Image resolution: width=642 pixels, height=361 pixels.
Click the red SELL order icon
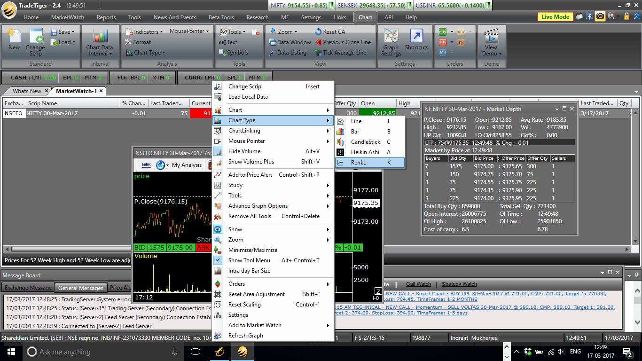[x=443, y=42]
